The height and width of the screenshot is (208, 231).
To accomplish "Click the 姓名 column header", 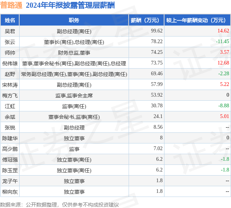I will [x=10, y=20].
